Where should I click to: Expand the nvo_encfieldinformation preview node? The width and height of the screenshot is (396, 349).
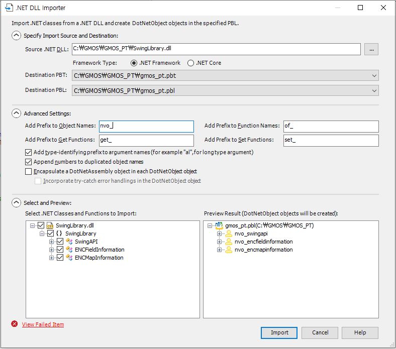(x=220, y=242)
